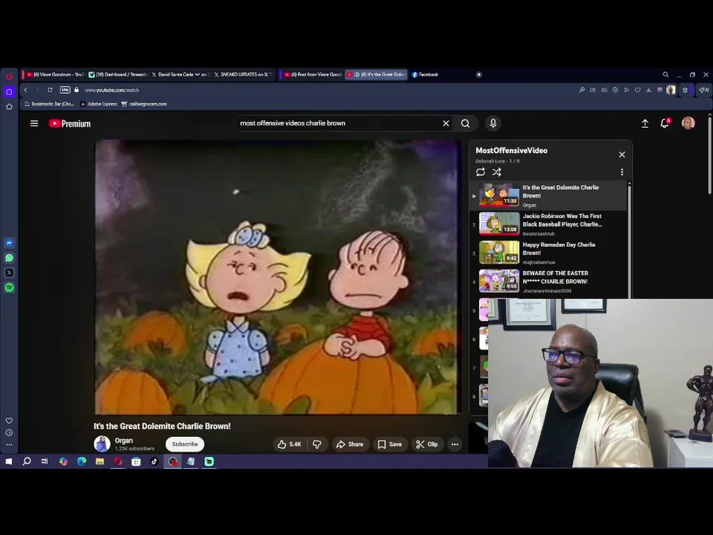The width and height of the screenshot is (713, 535).
Task: Focus the YouTube search input field
Action: pos(339,123)
